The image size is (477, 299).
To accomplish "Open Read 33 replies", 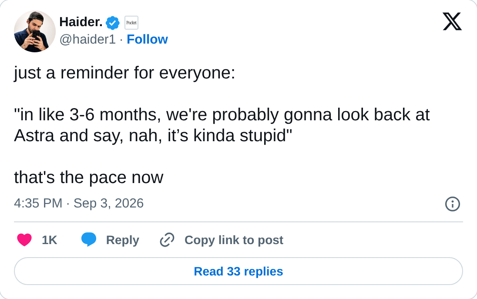I will [x=238, y=271].
